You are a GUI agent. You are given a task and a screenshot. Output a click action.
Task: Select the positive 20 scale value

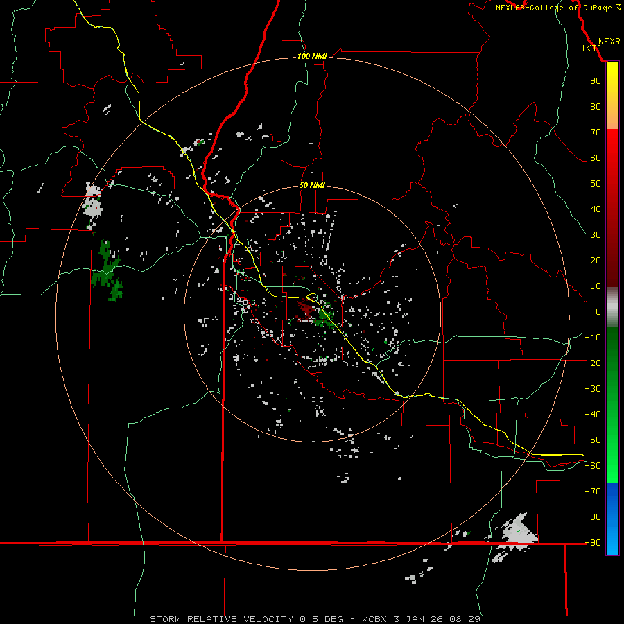pos(596,261)
